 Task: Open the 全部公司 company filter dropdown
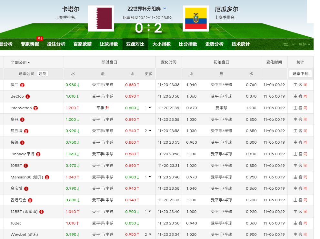(x=20, y=62)
